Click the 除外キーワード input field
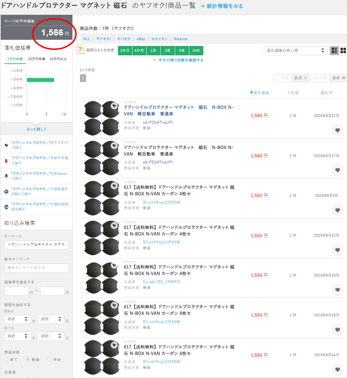347x378 pixels. click(x=36, y=268)
